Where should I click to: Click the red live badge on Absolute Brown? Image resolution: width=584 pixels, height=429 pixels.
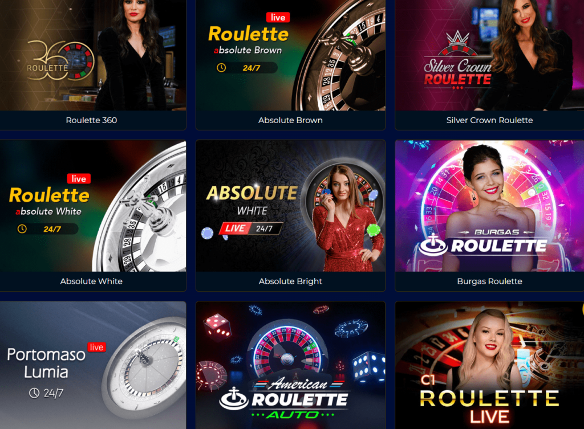click(278, 18)
